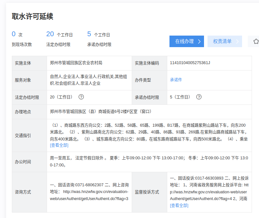The width and height of the screenshot is (259, 218).
Task: Click the consultation phone 0371-68062307 text
Action: 89,185
